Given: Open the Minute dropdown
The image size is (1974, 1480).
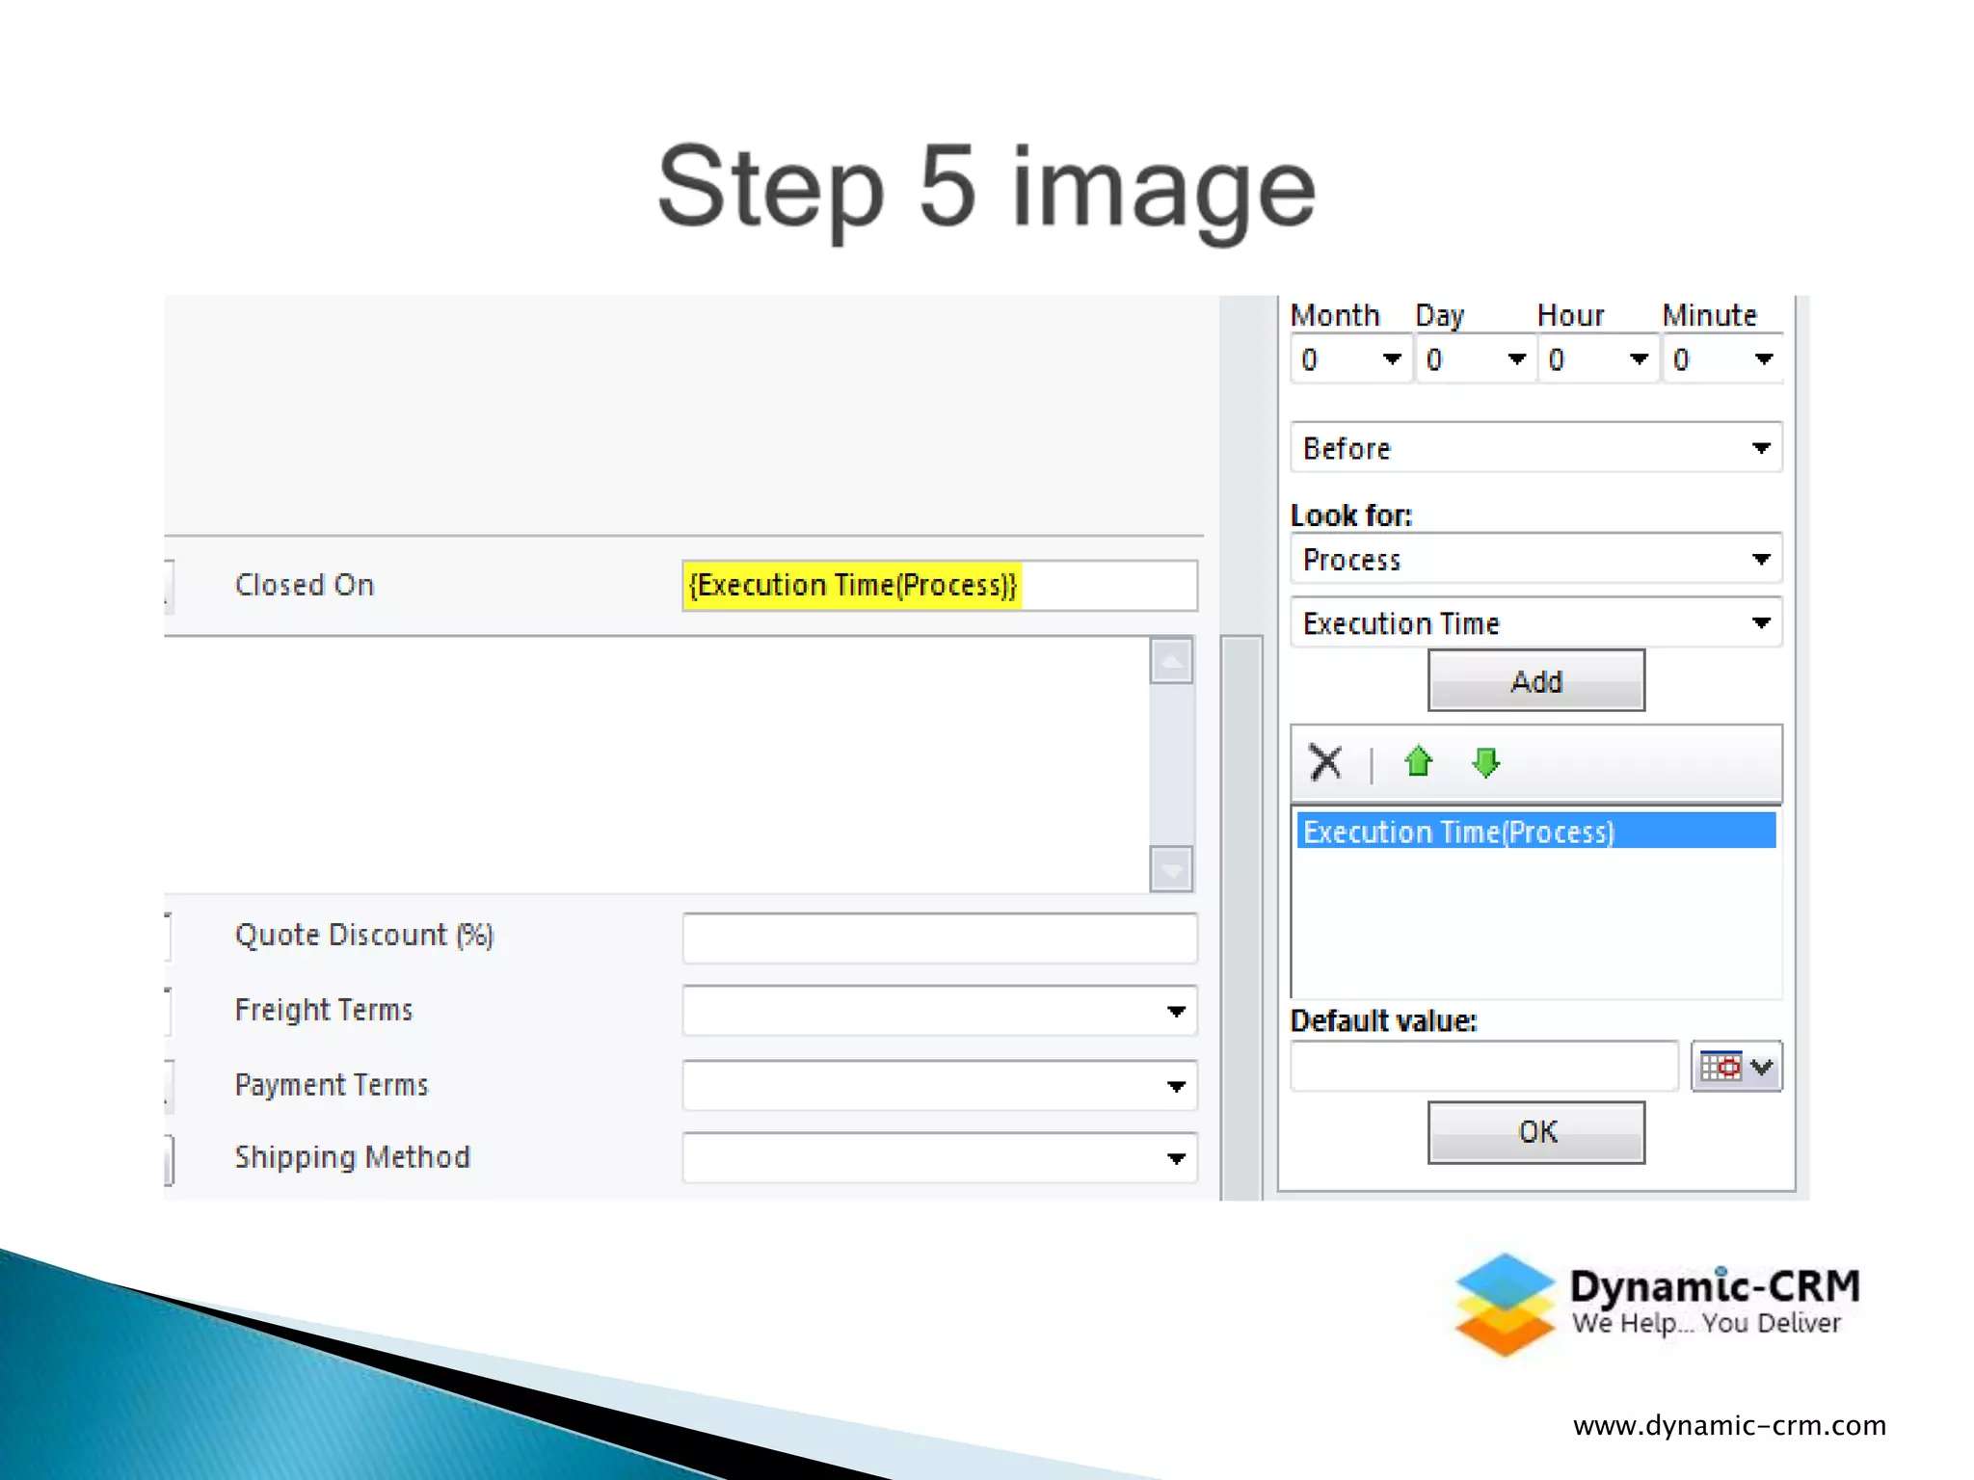Looking at the screenshot, I should click(x=1722, y=359).
